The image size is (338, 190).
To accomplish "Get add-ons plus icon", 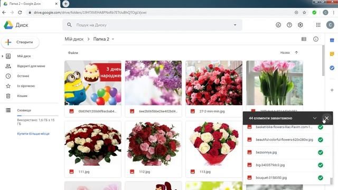I will point(332,90).
